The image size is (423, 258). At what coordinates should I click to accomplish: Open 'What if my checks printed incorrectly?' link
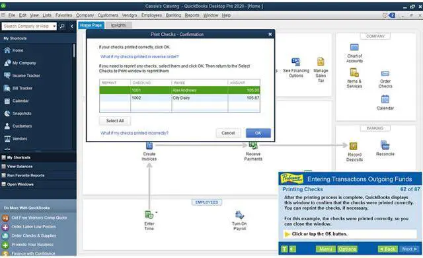click(134, 133)
